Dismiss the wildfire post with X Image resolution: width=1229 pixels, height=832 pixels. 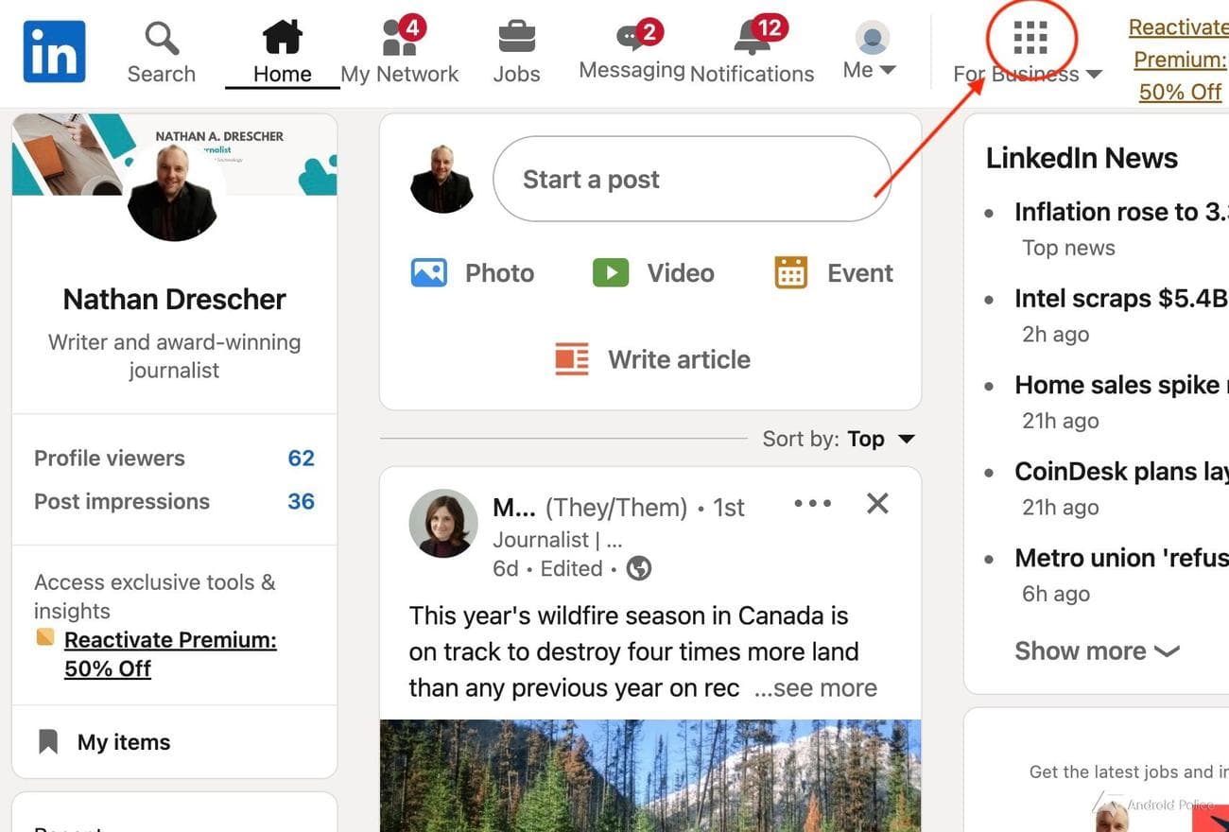tap(877, 504)
